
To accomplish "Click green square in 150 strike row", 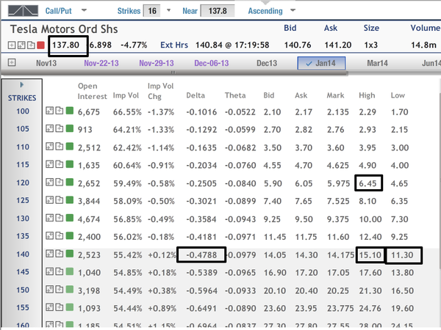I will pyautogui.click(x=70, y=290).
